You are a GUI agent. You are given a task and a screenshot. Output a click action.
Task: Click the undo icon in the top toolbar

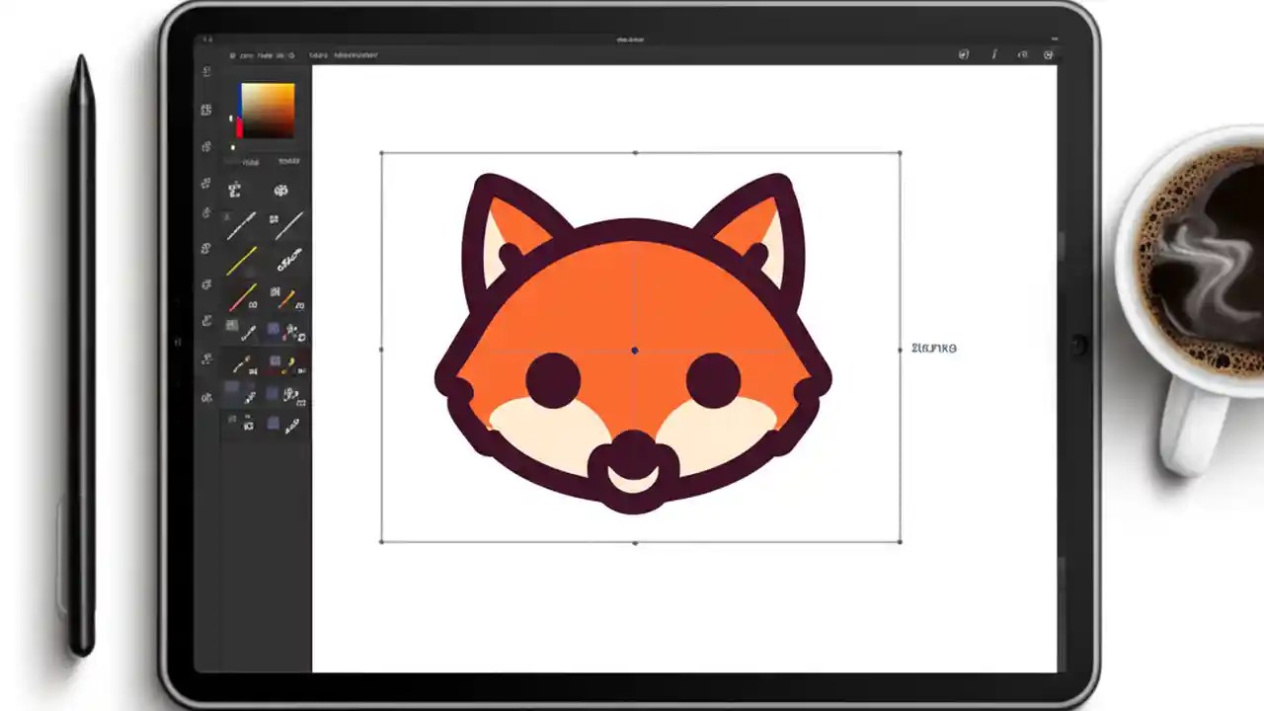tap(994, 55)
